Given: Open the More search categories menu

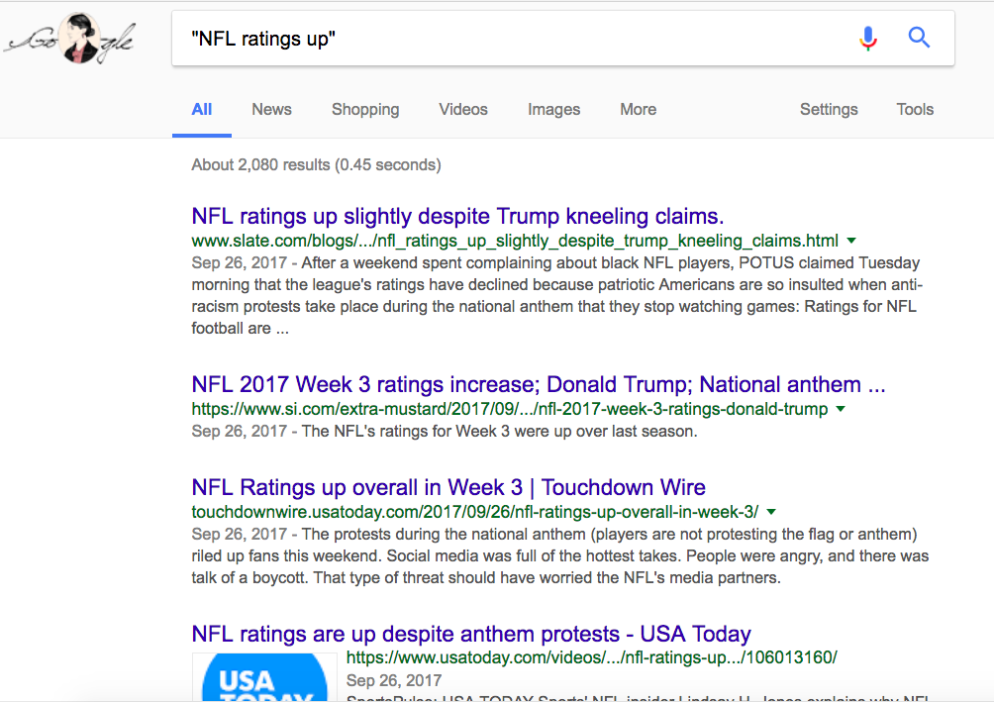Looking at the screenshot, I should pyautogui.click(x=639, y=109).
